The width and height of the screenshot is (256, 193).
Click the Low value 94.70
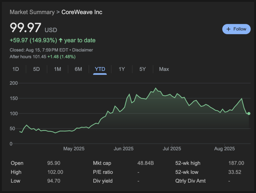pos(54,181)
